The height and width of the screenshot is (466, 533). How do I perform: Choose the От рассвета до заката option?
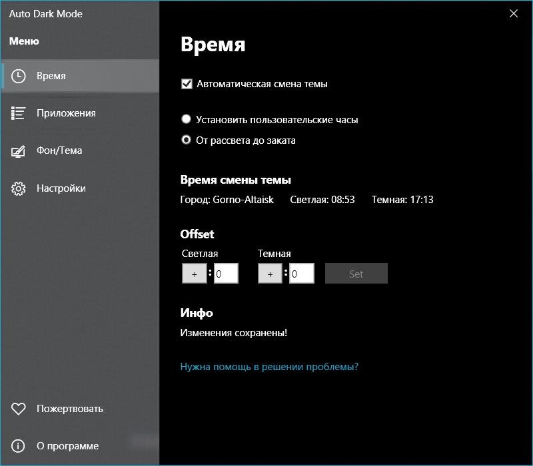187,140
